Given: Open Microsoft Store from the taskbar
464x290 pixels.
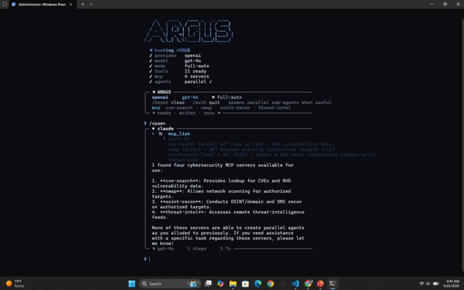Looking at the screenshot, I should pyautogui.click(x=245, y=284).
